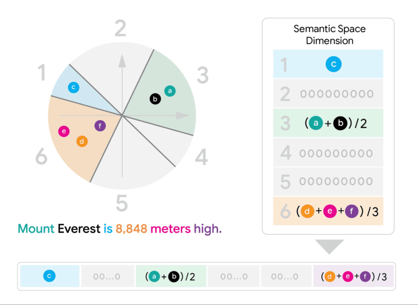Click the zeros in Dimension row 2
This screenshot has height=305, width=418.
[x=337, y=94]
